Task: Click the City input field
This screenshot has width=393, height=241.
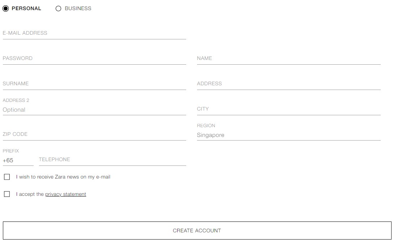Action: (x=289, y=109)
